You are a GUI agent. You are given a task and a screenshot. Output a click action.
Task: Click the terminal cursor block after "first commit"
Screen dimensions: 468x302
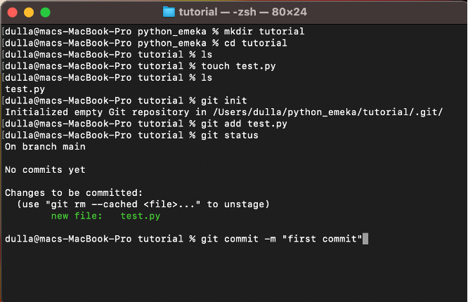365,239
